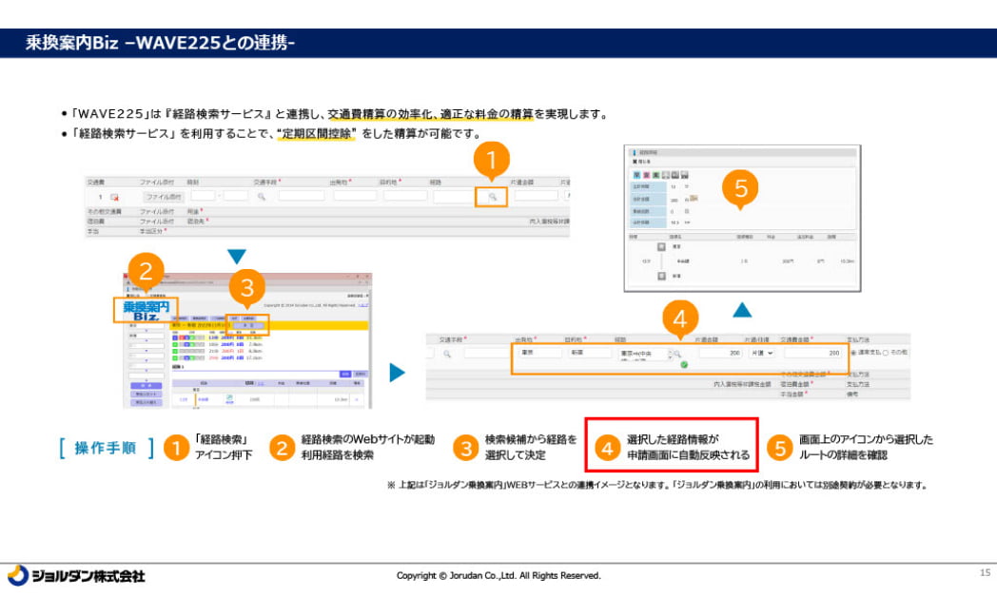Screen dimensions: 997x616
Task: Click the arrival station icon in the route detail list
Action: click(x=661, y=277)
